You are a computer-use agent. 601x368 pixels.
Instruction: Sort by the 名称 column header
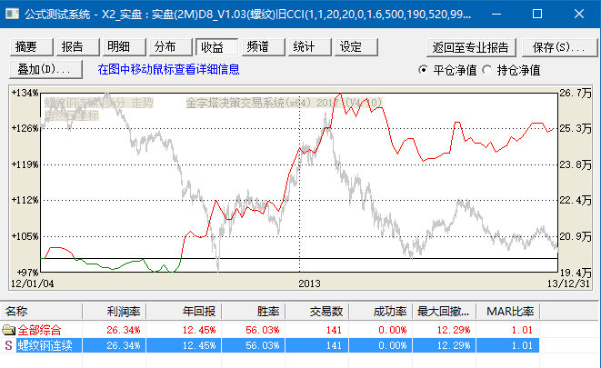click(41, 312)
